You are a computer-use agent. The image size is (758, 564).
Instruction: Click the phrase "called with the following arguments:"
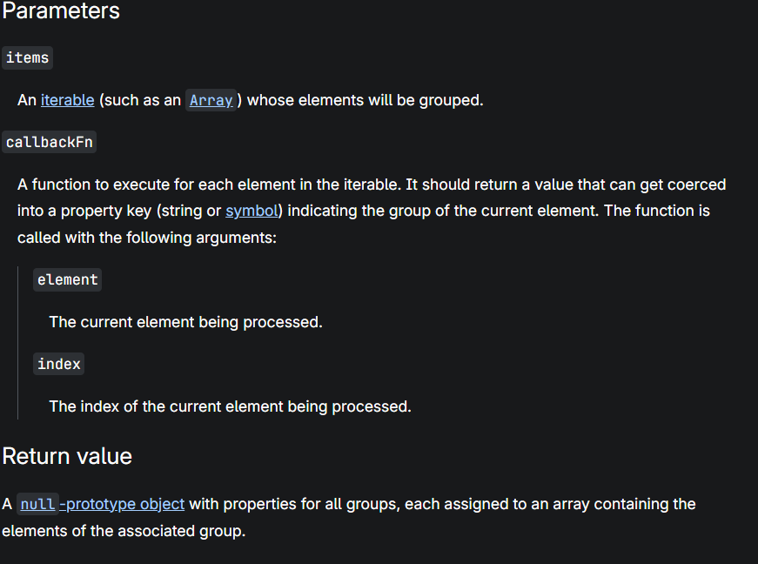click(147, 237)
